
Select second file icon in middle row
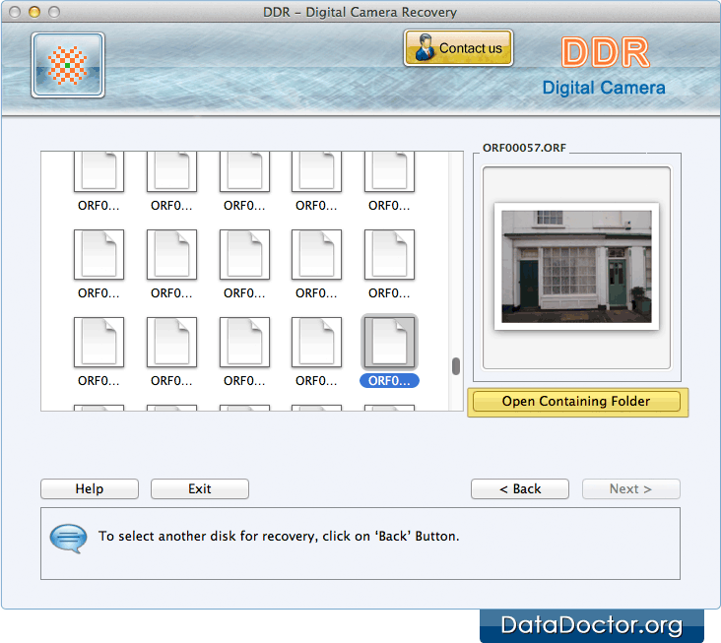(171, 255)
